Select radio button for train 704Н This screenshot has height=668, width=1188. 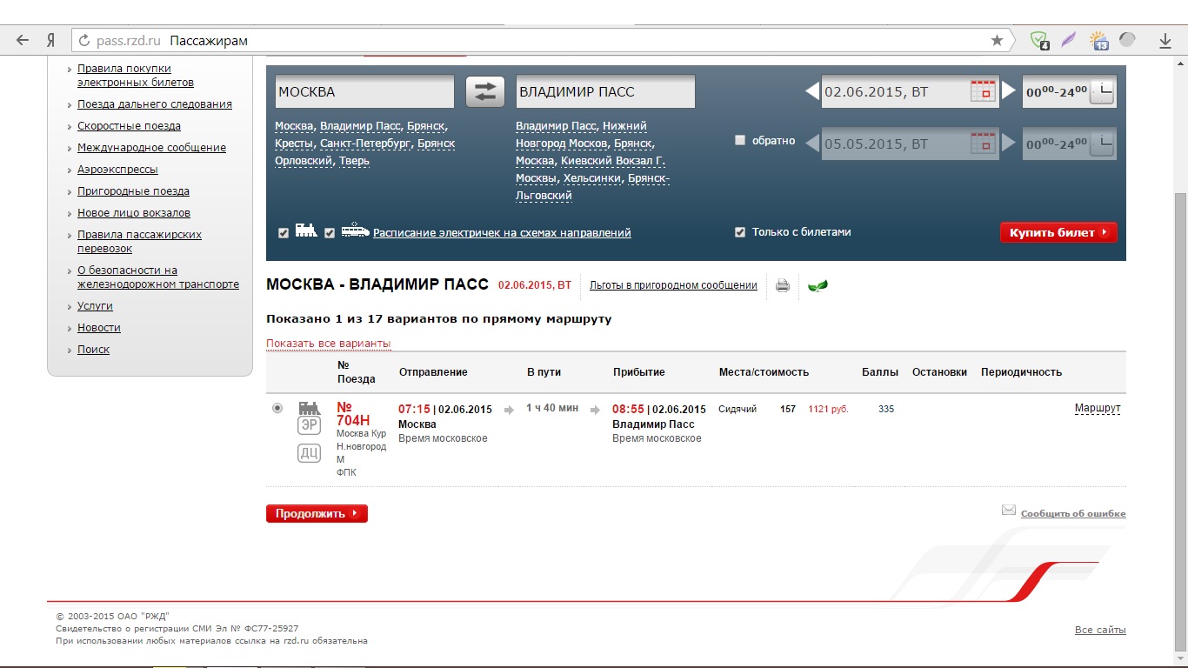[277, 408]
